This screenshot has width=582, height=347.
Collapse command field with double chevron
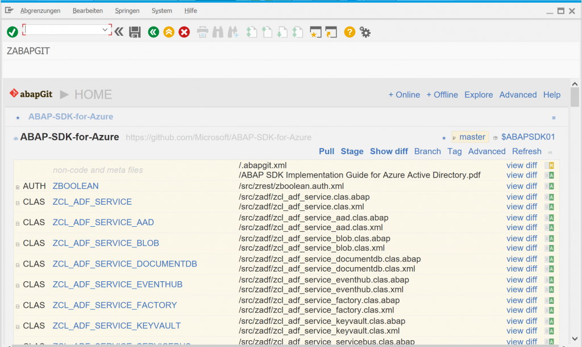coord(119,32)
